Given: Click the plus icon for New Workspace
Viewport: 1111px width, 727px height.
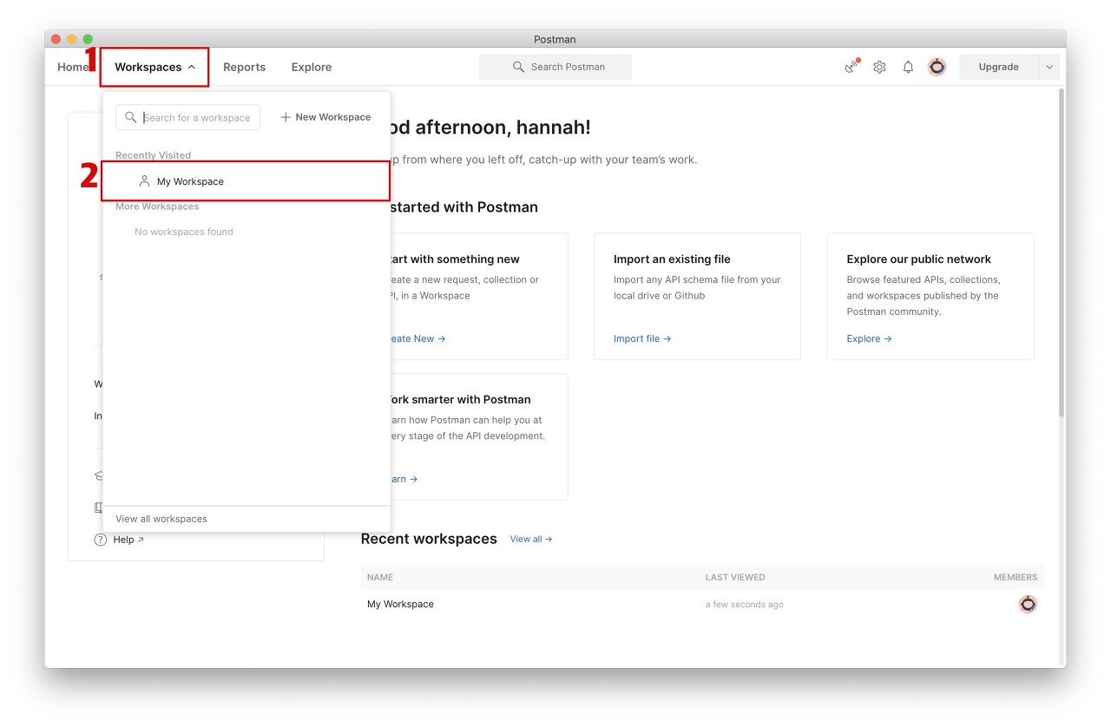Looking at the screenshot, I should [x=286, y=117].
